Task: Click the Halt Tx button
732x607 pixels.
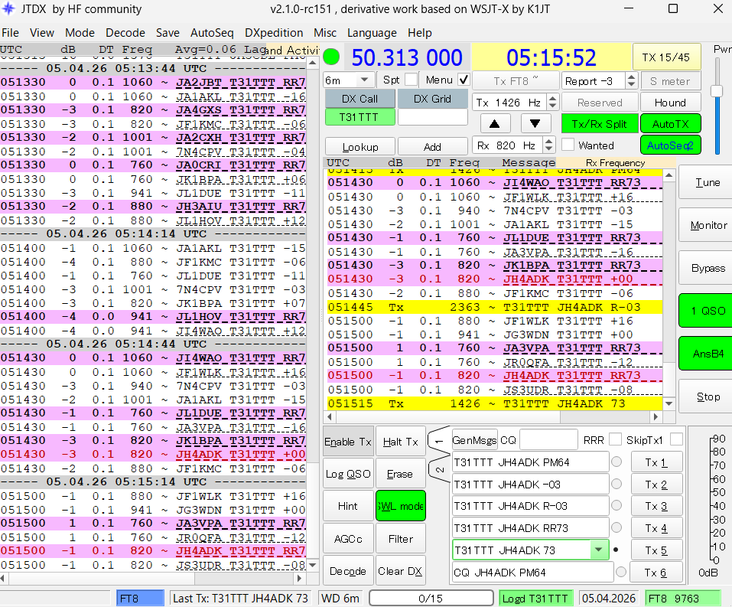Action: pyautogui.click(x=400, y=442)
